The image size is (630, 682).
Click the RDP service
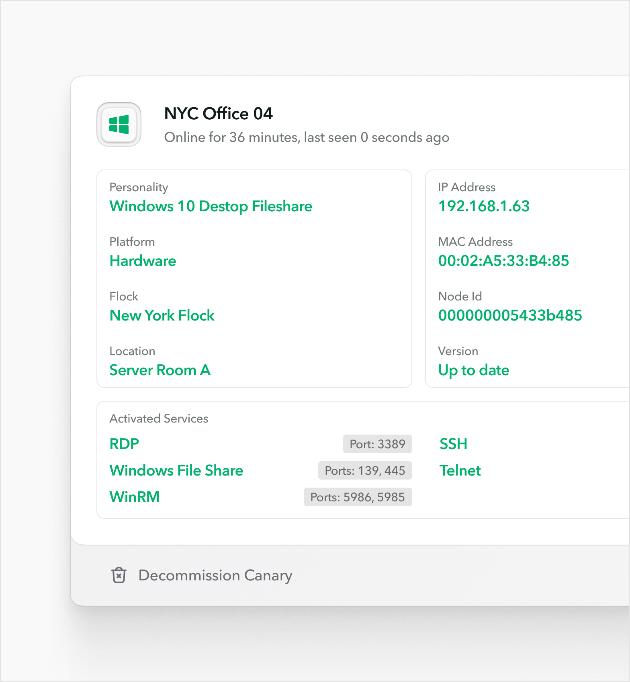pos(125,444)
